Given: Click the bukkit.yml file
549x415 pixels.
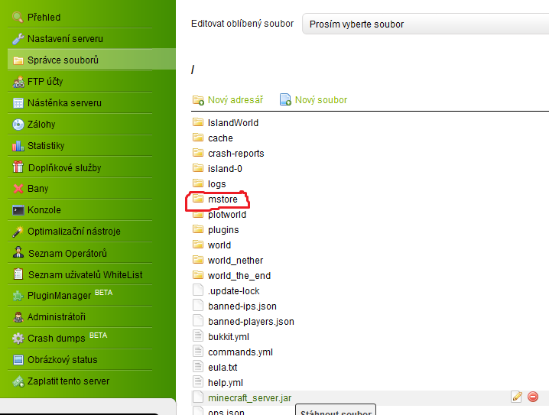Looking at the screenshot, I should pyautogui.click(x=229, y=337).
